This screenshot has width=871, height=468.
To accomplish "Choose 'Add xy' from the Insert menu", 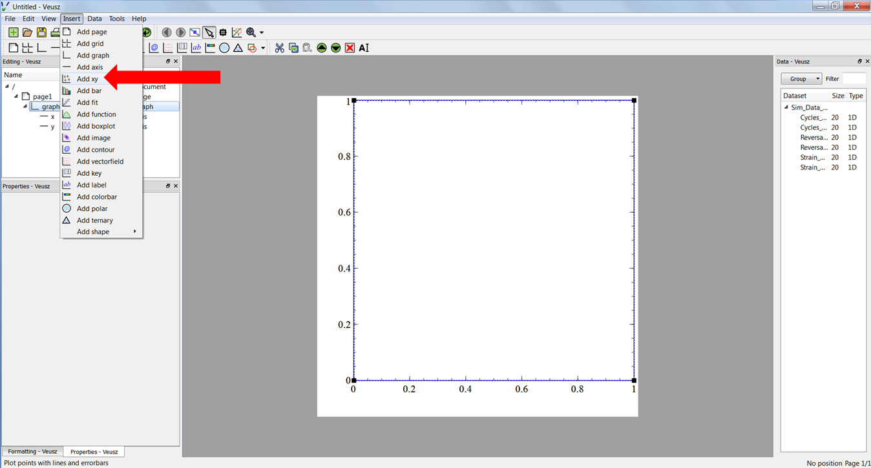I will click(x=87, y=79).
